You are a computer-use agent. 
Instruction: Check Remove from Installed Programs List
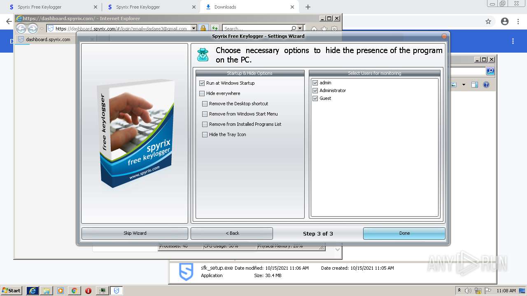pyautogui.click(x=205, y=124)
